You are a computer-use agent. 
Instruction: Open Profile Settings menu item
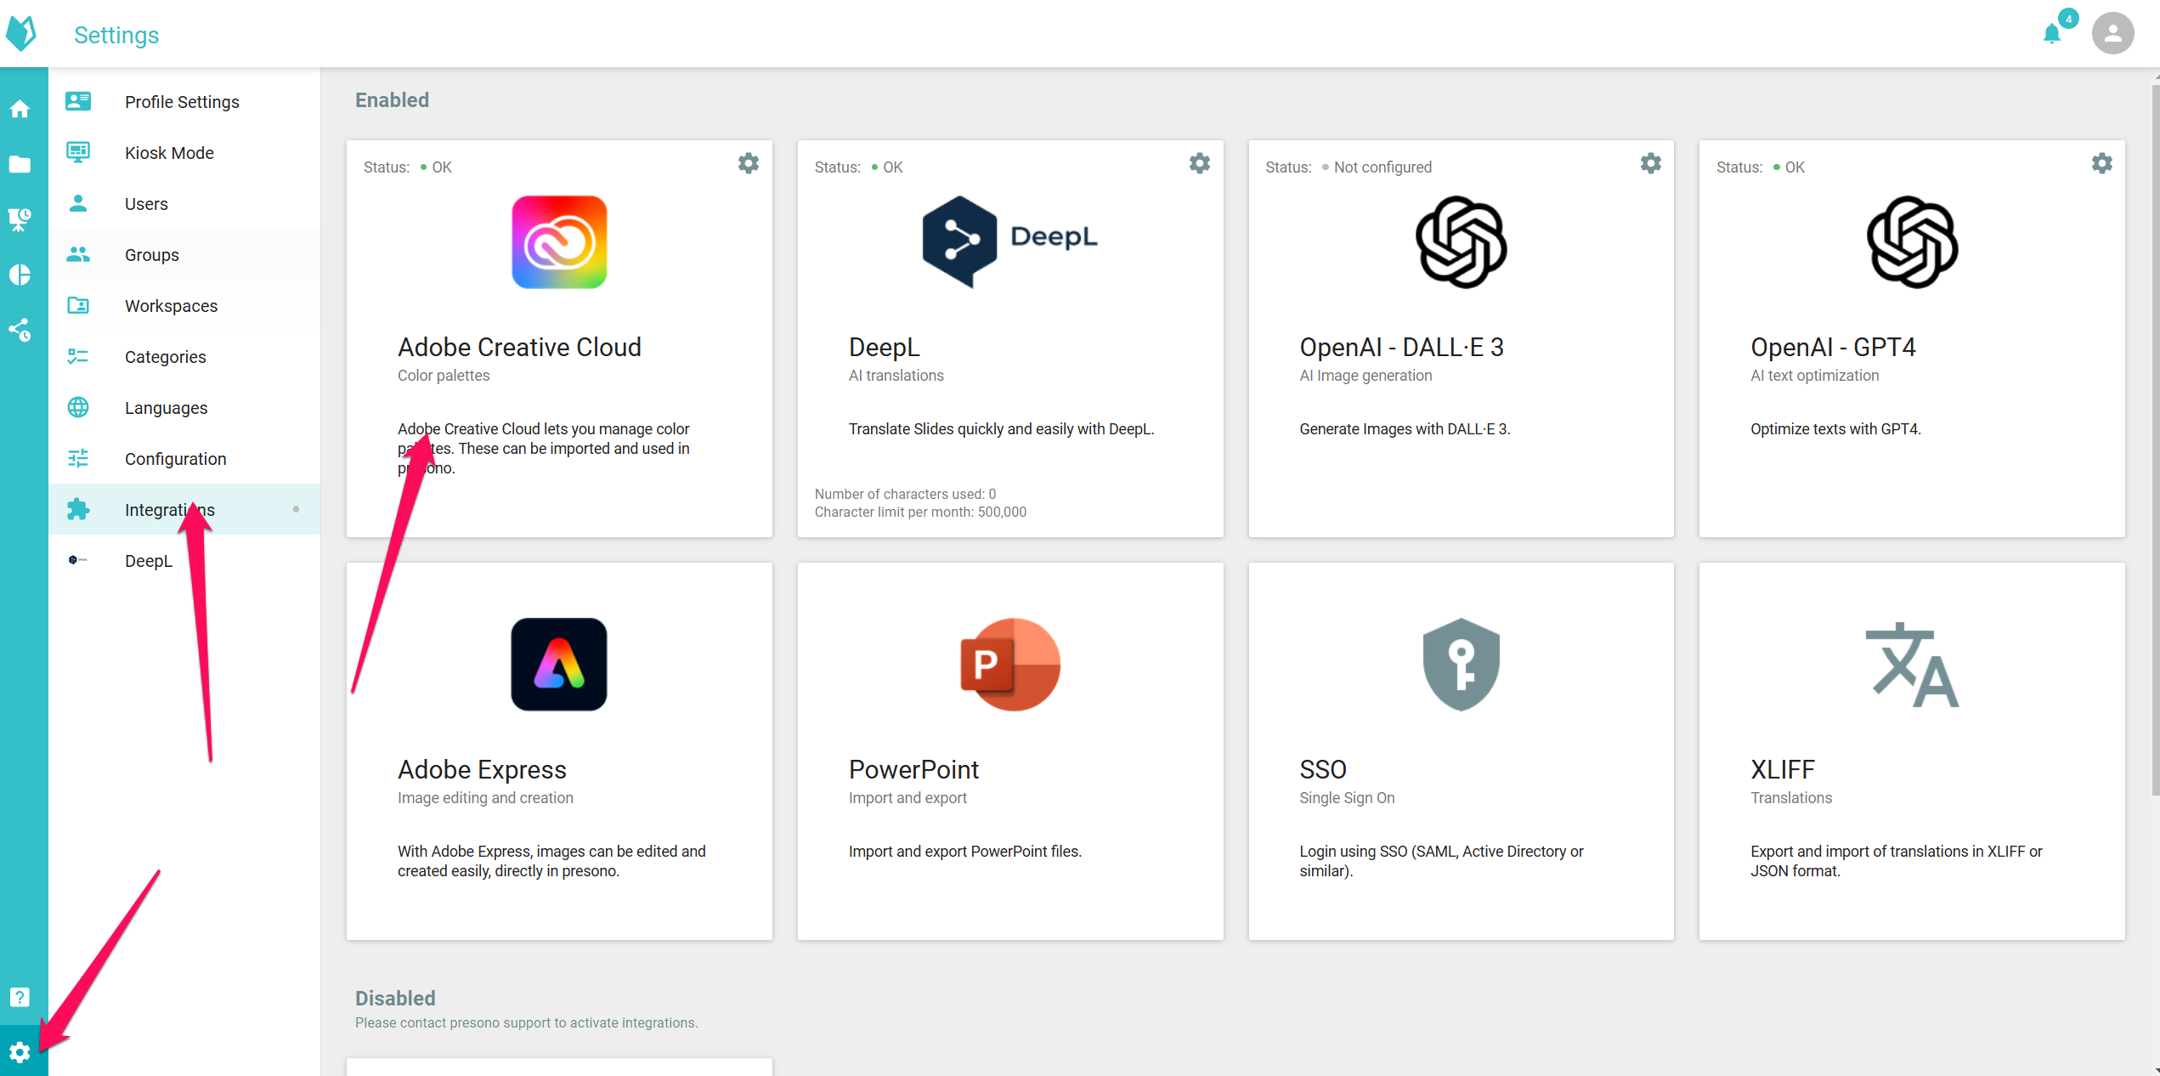coord(184,101)
